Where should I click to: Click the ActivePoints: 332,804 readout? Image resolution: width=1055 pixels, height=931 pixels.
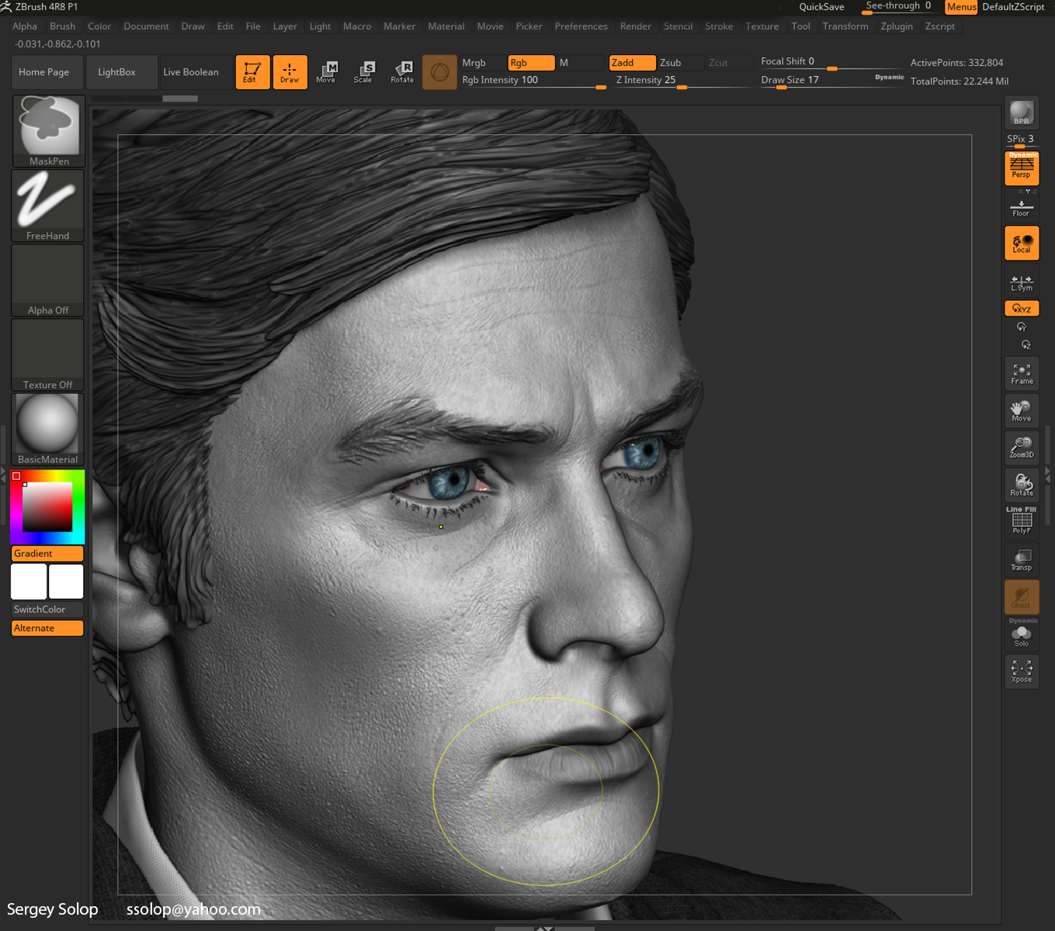pyautogui.click(x=956, y=63)
